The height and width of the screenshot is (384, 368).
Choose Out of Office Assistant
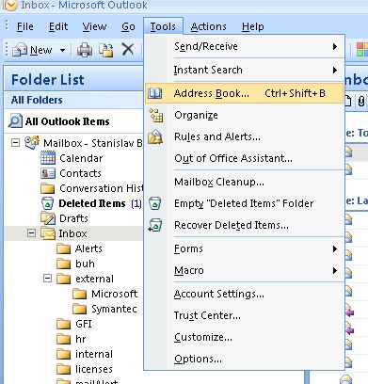(245, 158)
